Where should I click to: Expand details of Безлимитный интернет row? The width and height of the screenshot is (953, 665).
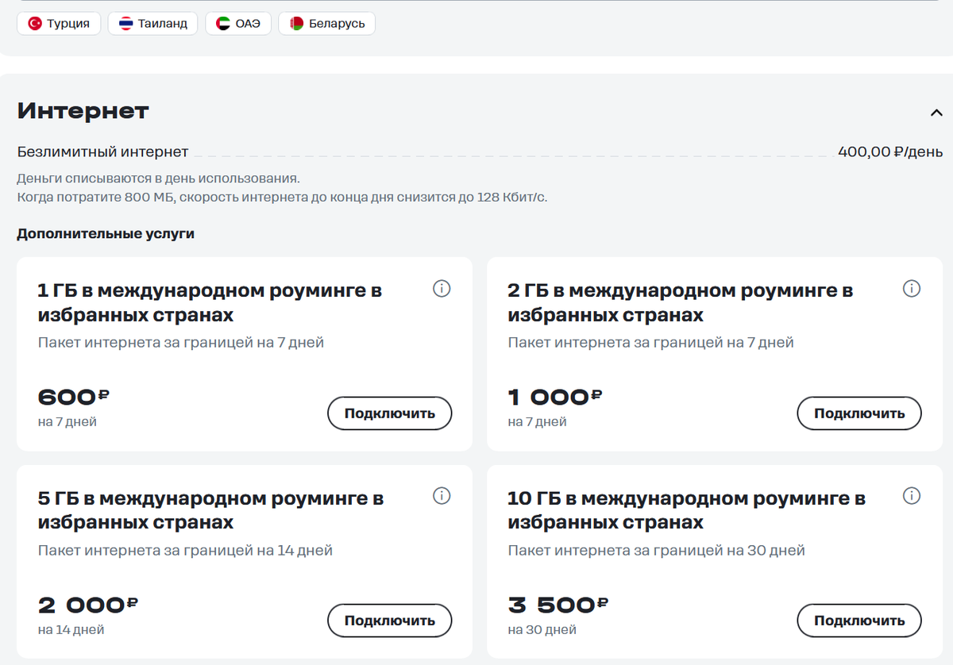point(102,151)
